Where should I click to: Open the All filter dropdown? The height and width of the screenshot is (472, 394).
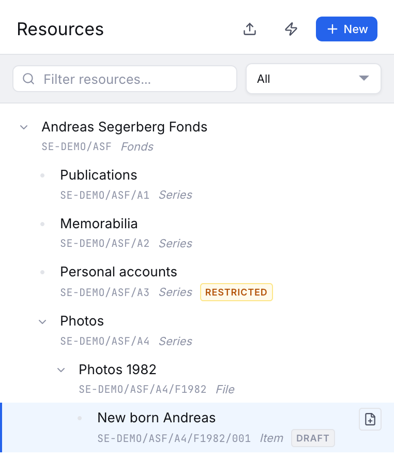click(313, 79)
